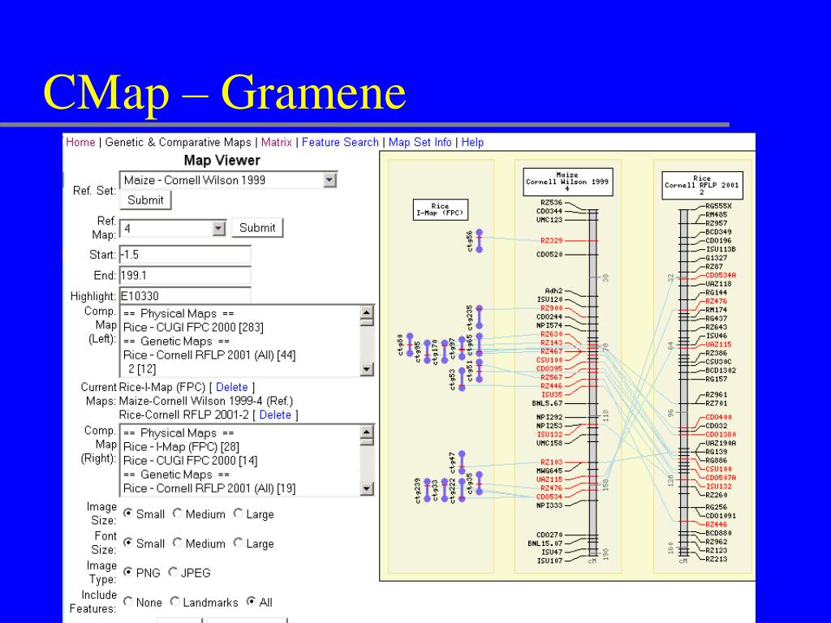The width and height of the screenshot is (831, 623).
Task: Click the ISU107 marker label
Action: point(549,561)
